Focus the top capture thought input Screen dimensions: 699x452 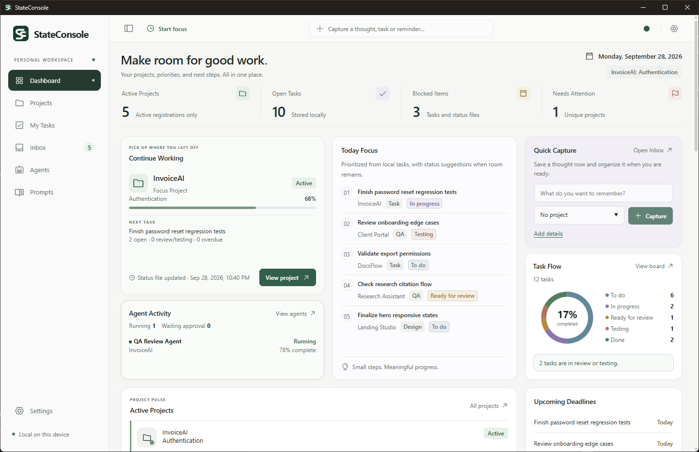pos(401,29)
